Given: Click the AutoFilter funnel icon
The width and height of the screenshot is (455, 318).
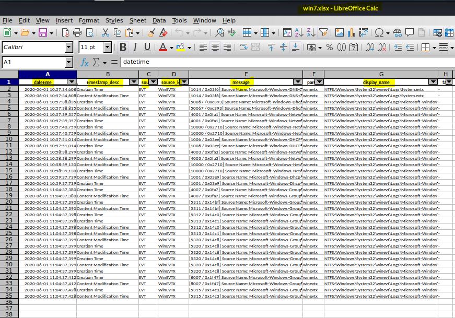Looking at the screenshot, I should (323, 32).
